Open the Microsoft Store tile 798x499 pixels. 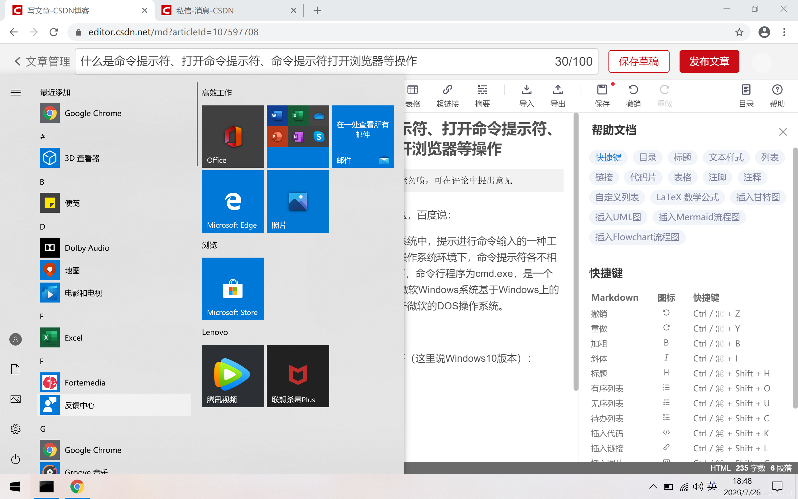pos(233,288)
